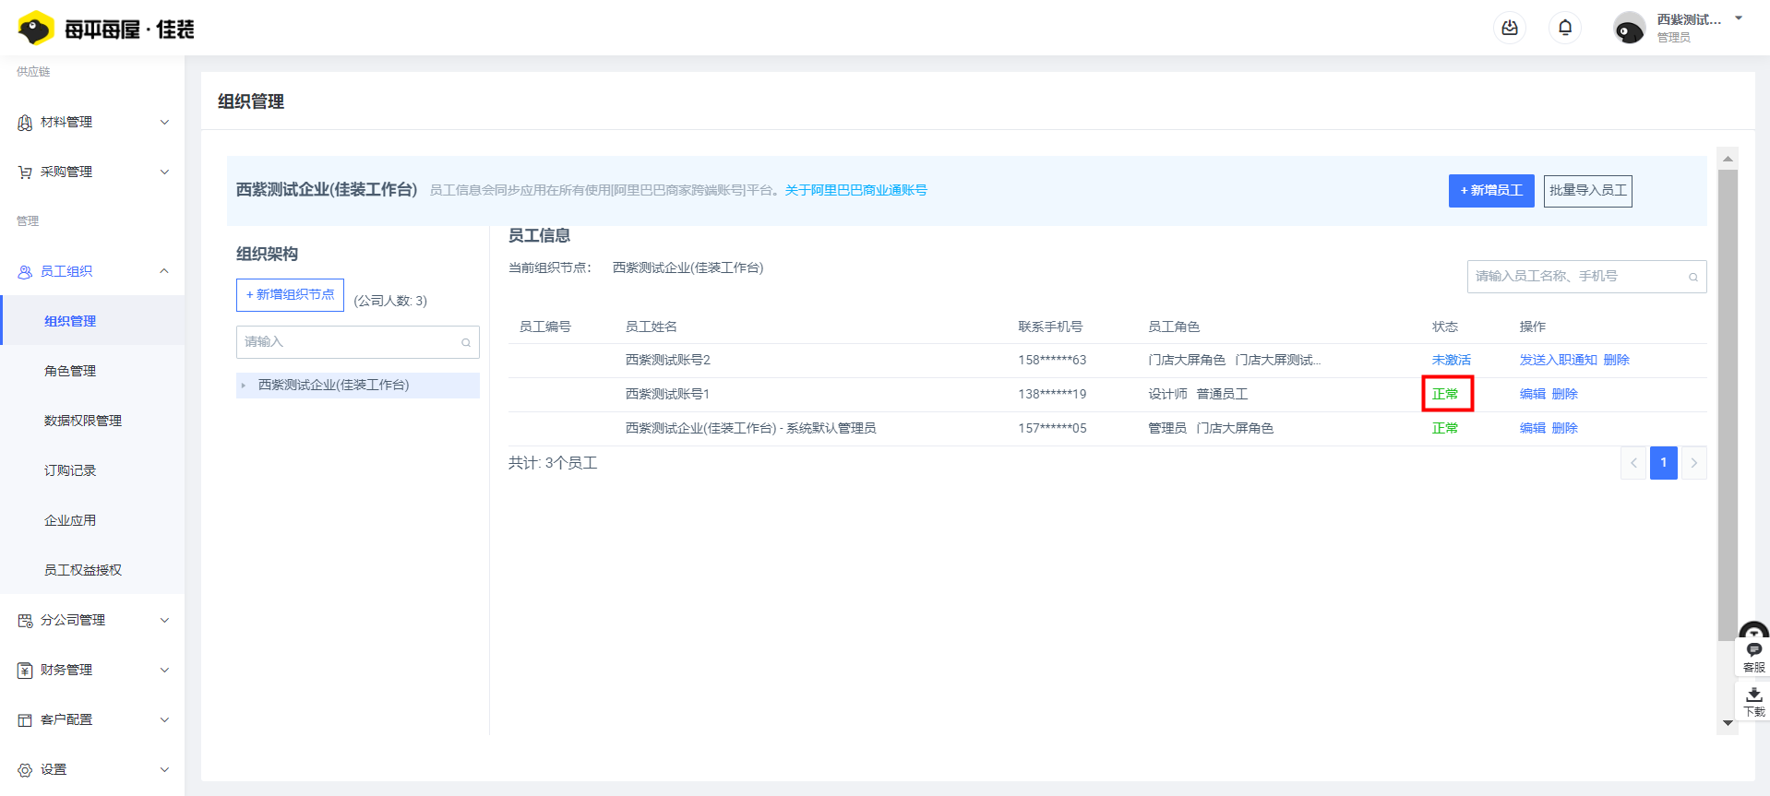Viewport: 1770px width, 796px height.
Task: Expand the 分公司管理 menu chevron
Action: click(x=164, y=620)
